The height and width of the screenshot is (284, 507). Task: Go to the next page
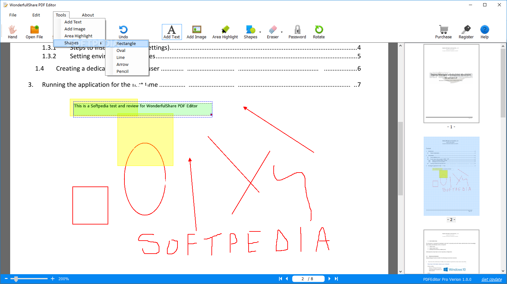coord(329,279)
